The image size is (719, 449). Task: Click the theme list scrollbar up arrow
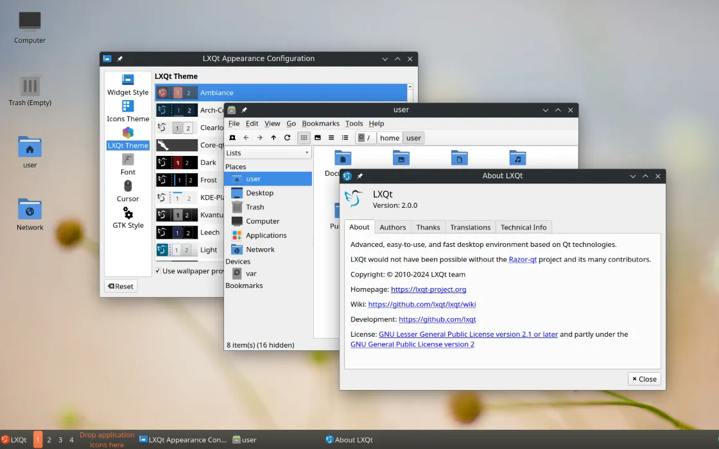[x=410, y=87]
